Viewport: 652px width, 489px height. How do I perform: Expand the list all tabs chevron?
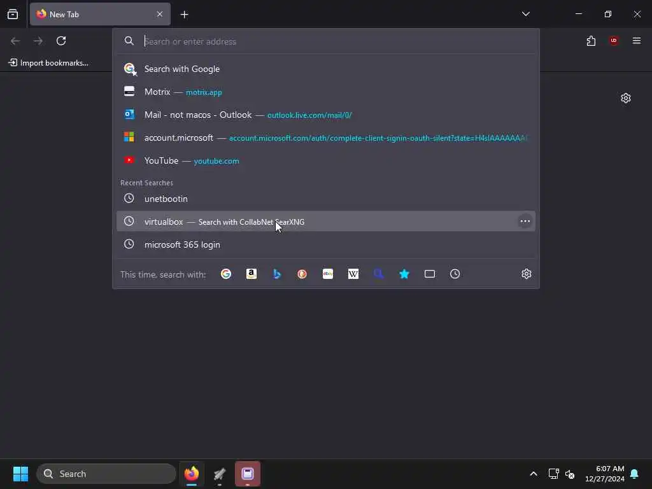coord(525,14)
